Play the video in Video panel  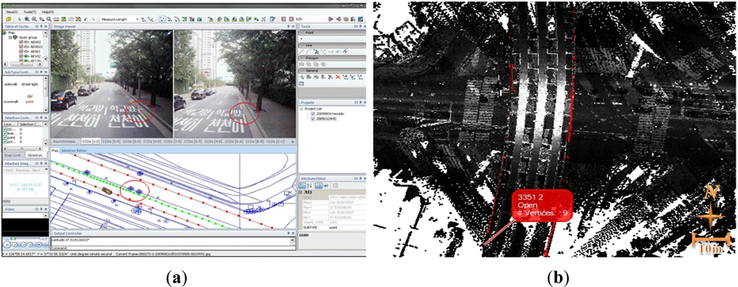click(x=7, y=245)
